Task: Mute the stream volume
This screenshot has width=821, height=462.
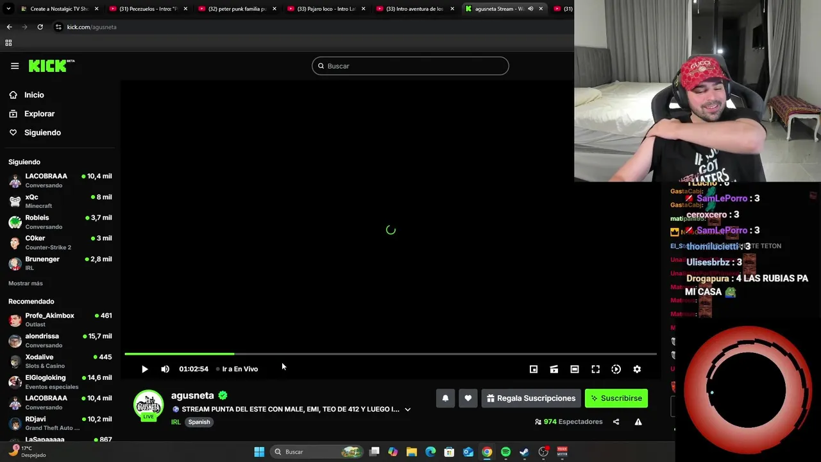Action: [165, 369]
